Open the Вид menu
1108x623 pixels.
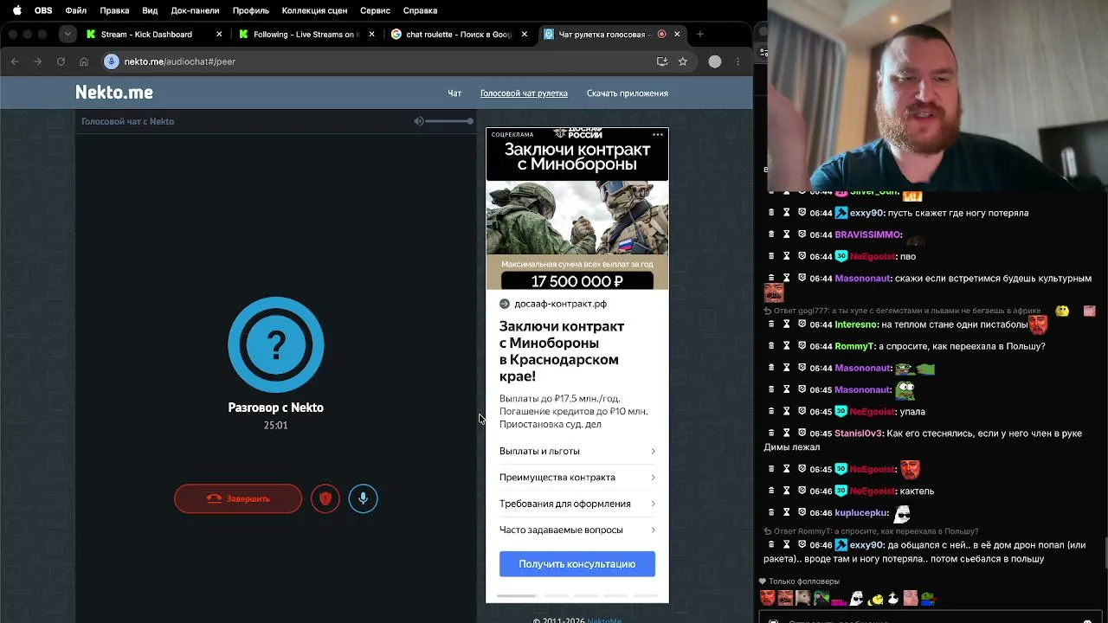click(150, 10)
